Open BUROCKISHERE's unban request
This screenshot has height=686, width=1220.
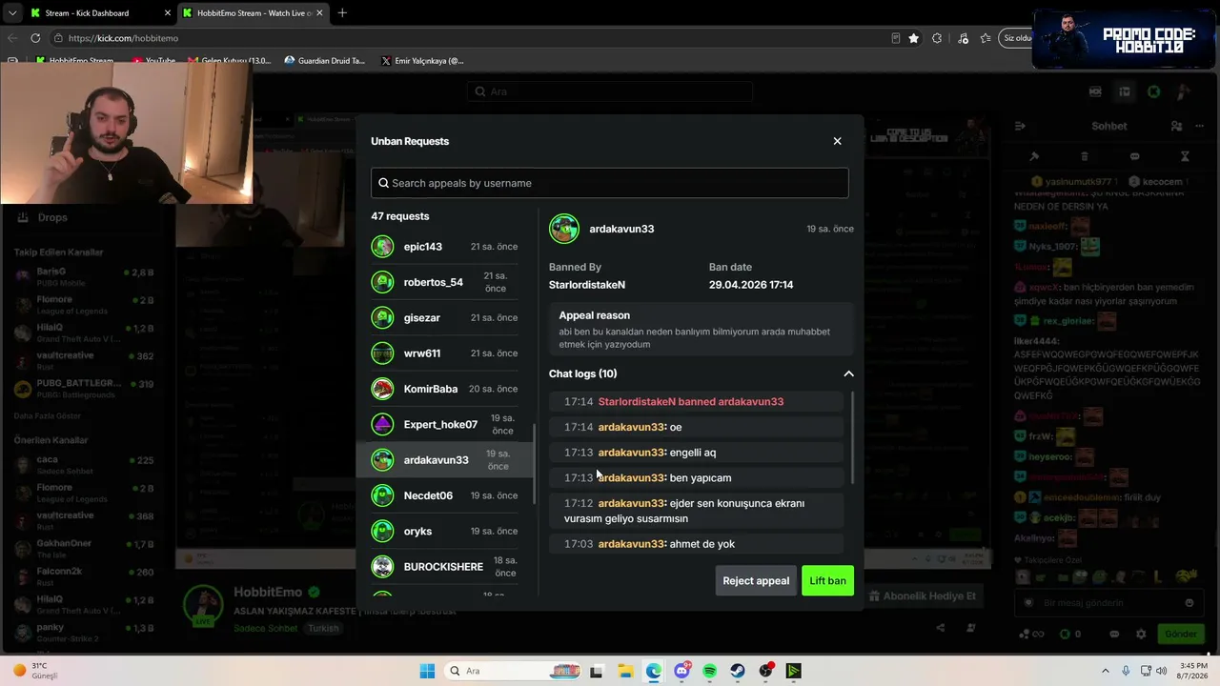[x=444, y=567]
